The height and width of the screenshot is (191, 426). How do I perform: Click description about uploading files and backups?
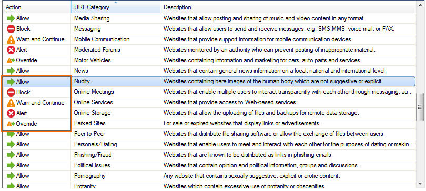[x=261, y=113]
